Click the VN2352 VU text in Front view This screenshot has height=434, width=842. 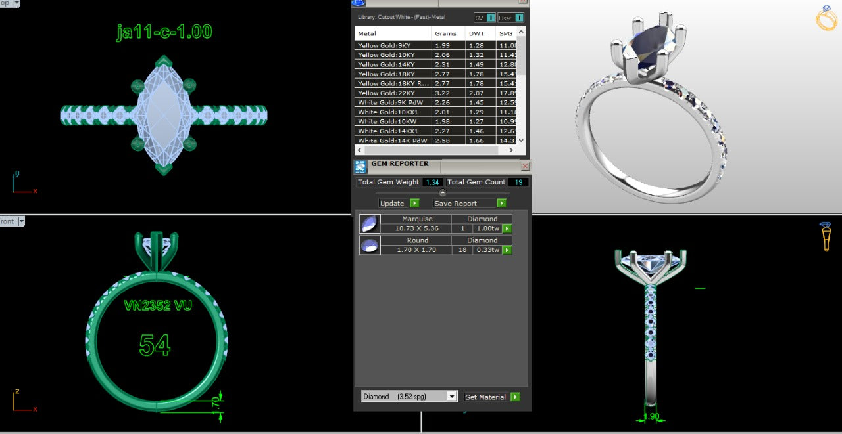[158, 305]
